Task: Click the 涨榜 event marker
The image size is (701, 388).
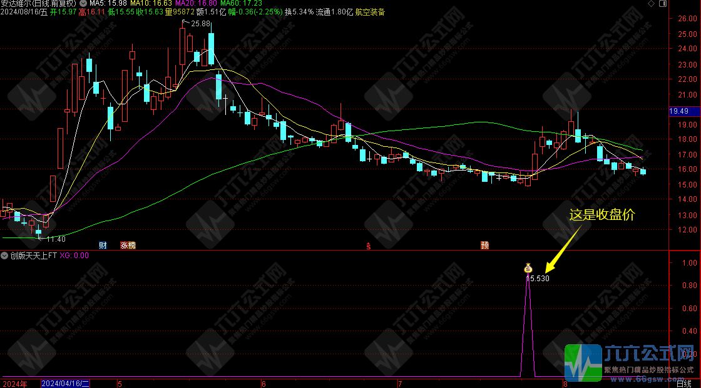Action: (x=128, y=246)
